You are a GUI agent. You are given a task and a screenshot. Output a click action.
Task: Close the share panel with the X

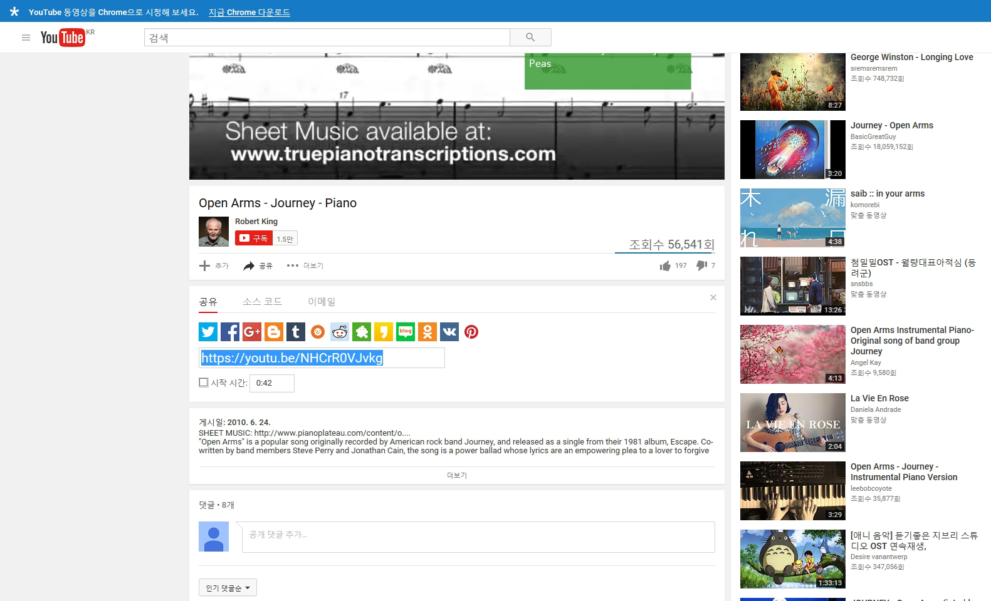[713, 297]
